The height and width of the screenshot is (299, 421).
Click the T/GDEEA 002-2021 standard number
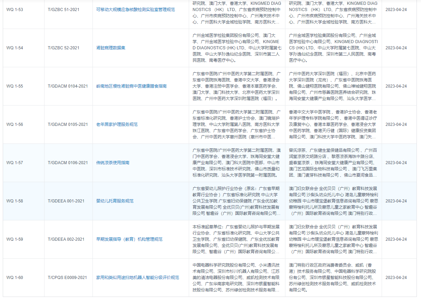66,239
